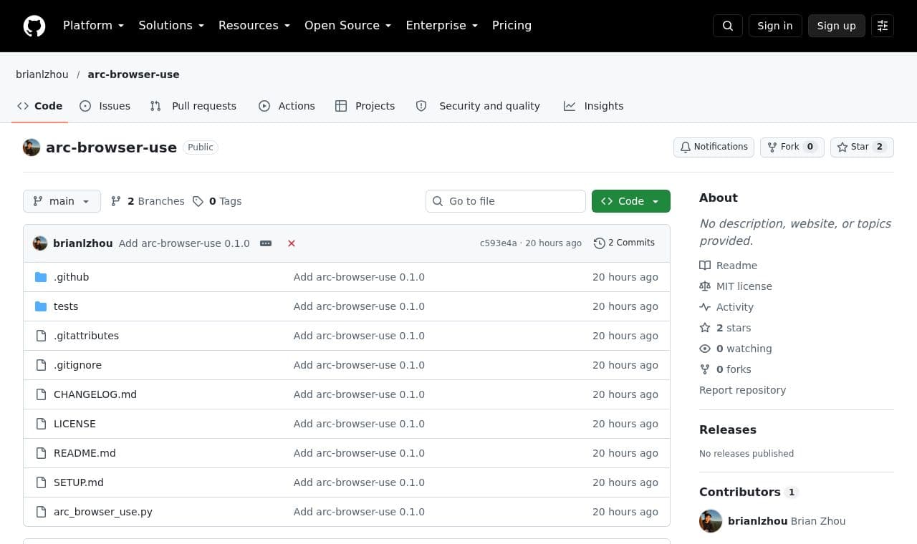Open the appearance settings icon button
The image size is (917, 544).
(x=883, y=26)
